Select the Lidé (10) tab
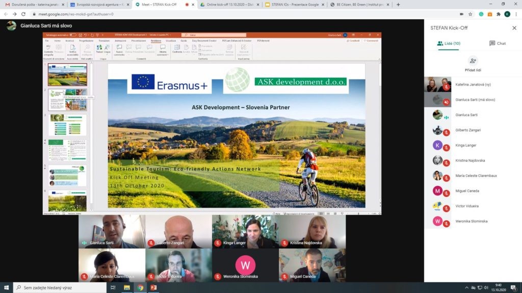The height and width of the screenshot is (293, 522). [449, 43]
